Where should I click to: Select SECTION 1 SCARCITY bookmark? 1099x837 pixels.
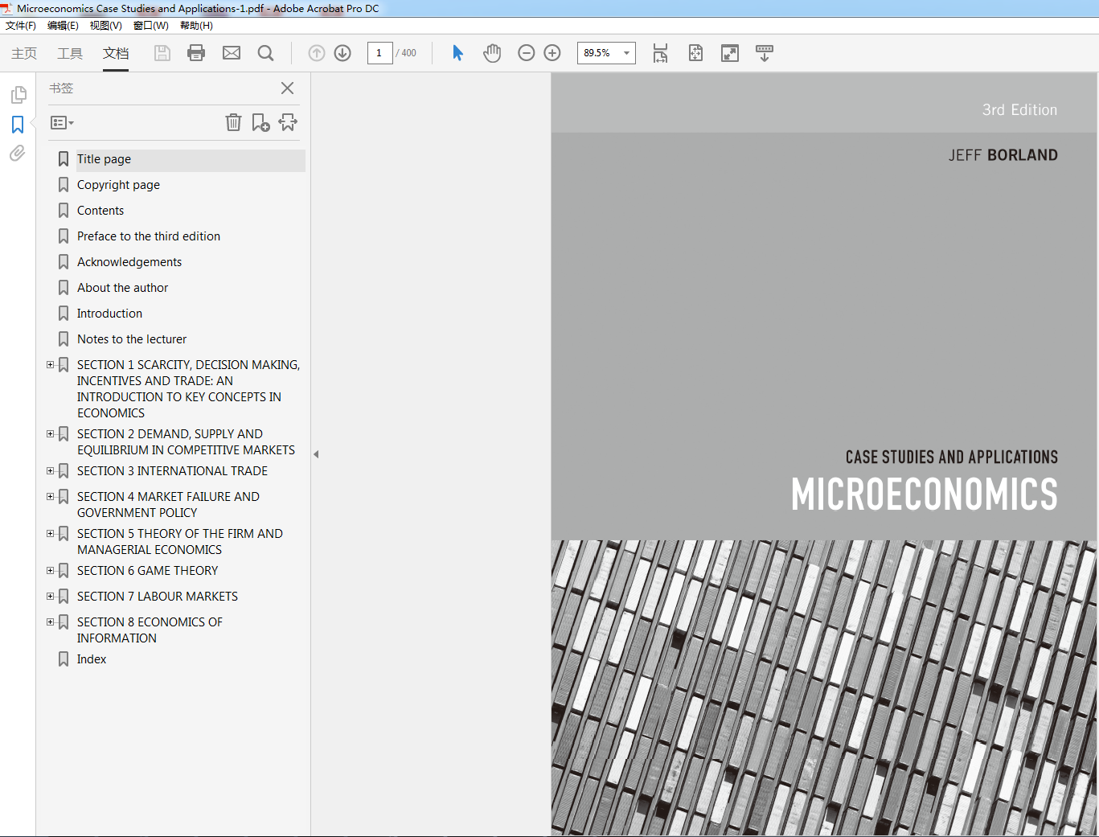point(189,389)
